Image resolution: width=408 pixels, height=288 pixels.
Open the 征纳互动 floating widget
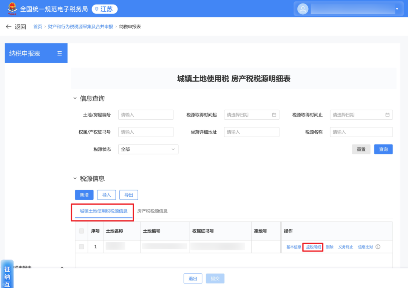pyautogui.click(x=7, y=274)
